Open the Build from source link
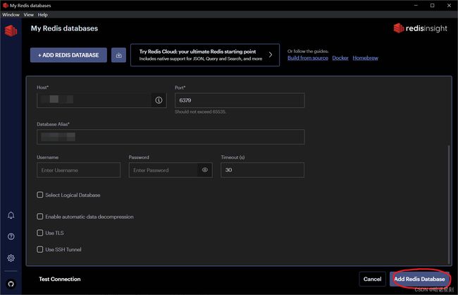The height and width of the screenshot is (295, 458). click(x=308, y=58)
